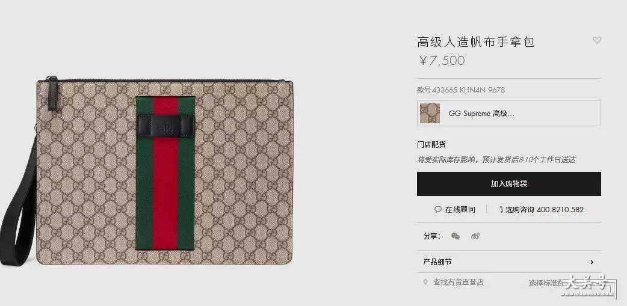
Task: Click the location pin icon near 查找有货直营店
Action: (425, 282)
